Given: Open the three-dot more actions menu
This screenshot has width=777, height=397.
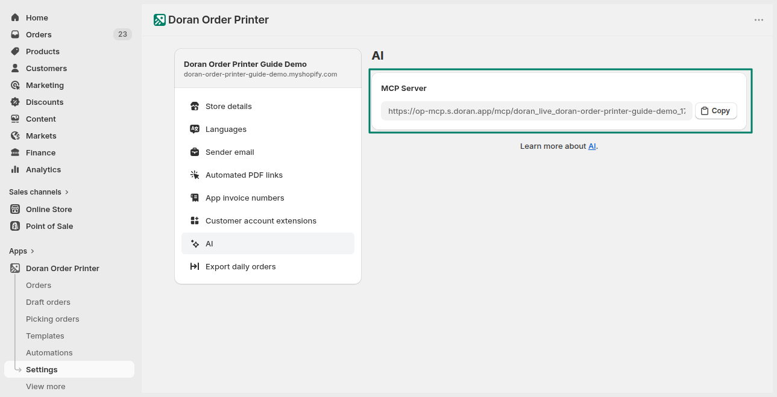Looking at the screenshot, I should pyautogui.click(x=759, y=20).
